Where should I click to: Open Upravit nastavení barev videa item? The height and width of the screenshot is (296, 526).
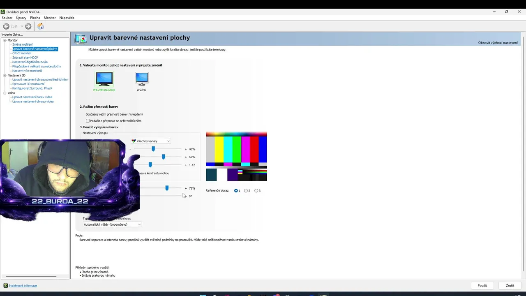[x=32, y=97]
